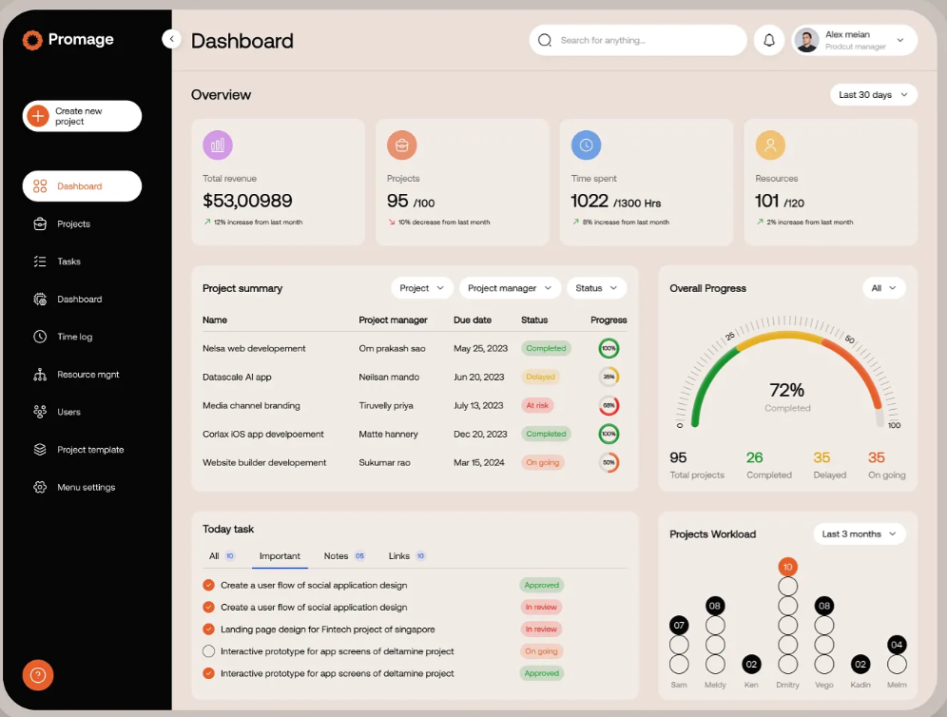
Task: Check the unchecked deltamine prototype task
Action: 209,651
